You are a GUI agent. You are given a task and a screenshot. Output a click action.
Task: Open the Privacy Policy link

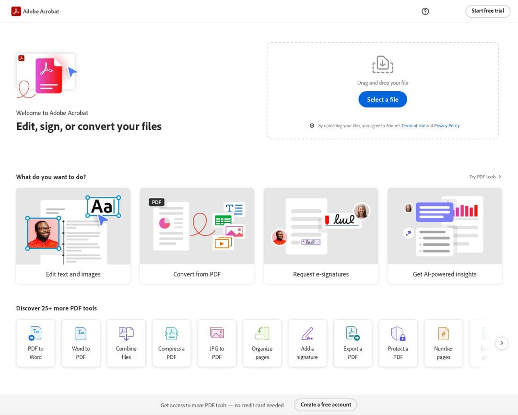click(x=447, y=126)
